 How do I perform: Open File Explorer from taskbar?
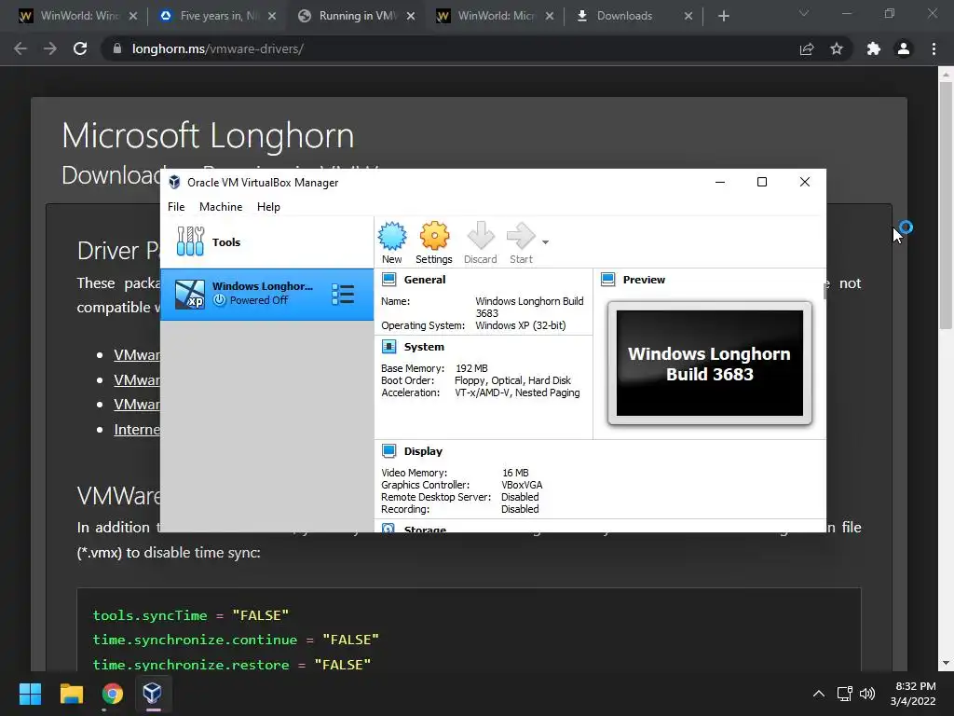[71, 694]
